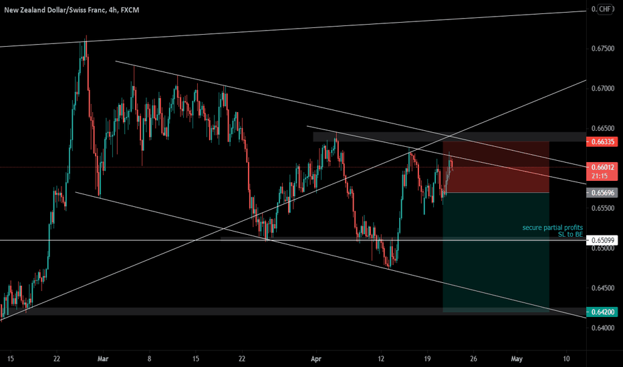The image size is (623, 367).
Task: Click the white 0.65099 horizontal line label
Action: [x=602, y=240]
